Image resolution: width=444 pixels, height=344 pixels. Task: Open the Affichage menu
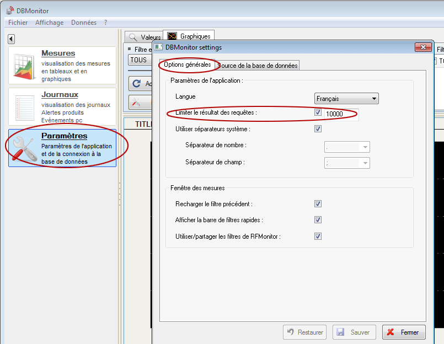click(x=49, y=23)
